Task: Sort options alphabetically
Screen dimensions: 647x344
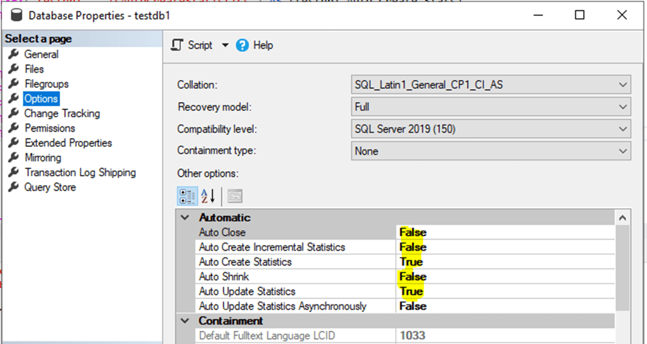Action: (208, 196)
